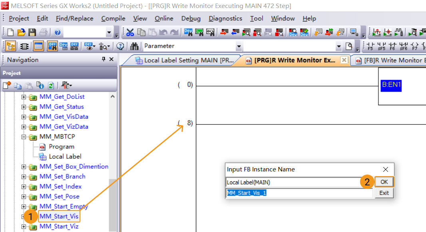Expand the MM_Get_DoList folder
The width and height of the screenshot is (426, 232).
[24, 97]
